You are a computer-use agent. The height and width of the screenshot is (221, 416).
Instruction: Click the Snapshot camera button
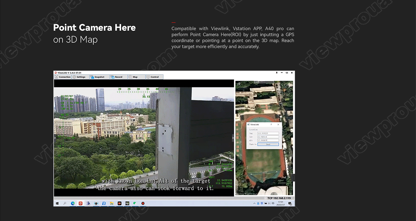coord(99,77)
